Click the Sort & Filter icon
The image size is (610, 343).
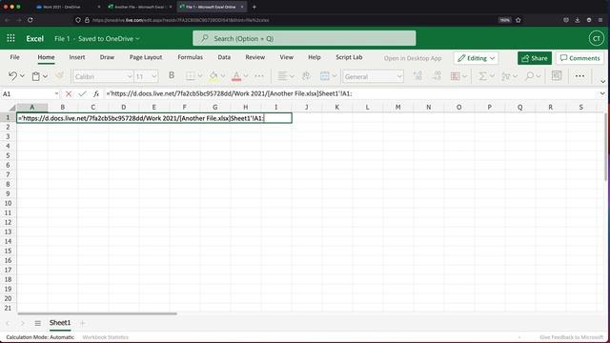[506, 76]
